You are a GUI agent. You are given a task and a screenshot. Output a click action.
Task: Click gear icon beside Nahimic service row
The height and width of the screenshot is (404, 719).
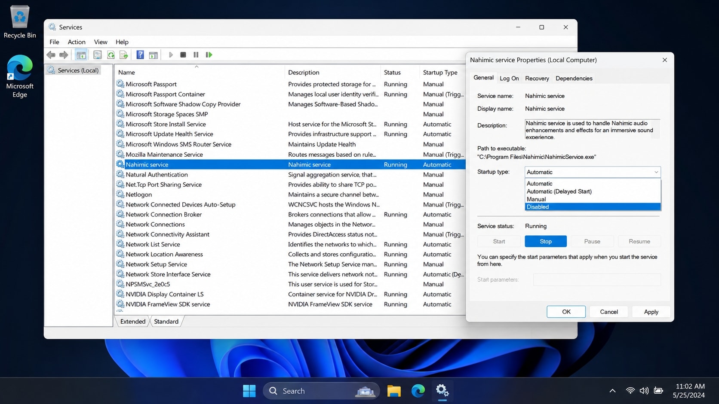(x=120, y=164)
